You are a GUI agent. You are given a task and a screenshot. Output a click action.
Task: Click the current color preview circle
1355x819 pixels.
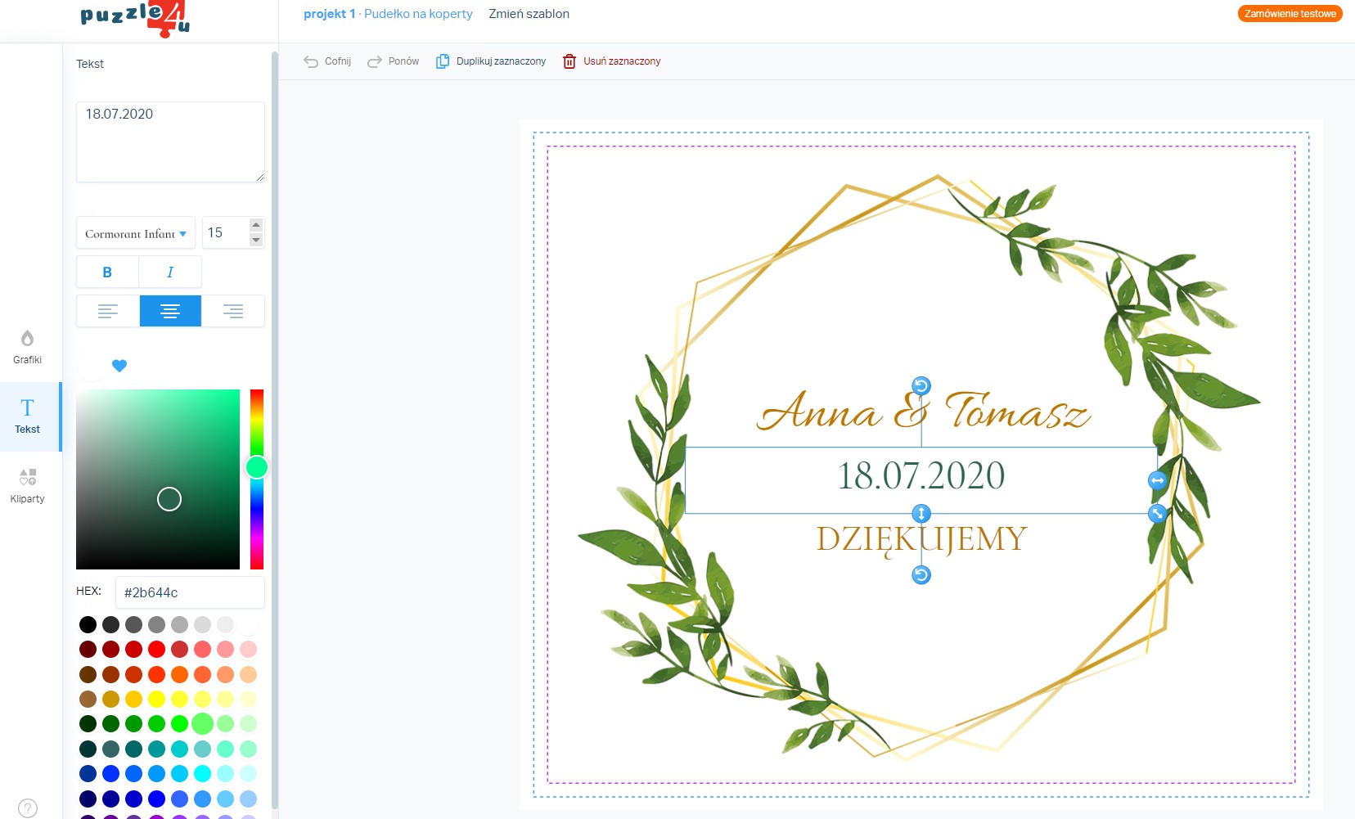tap(92, 366)
